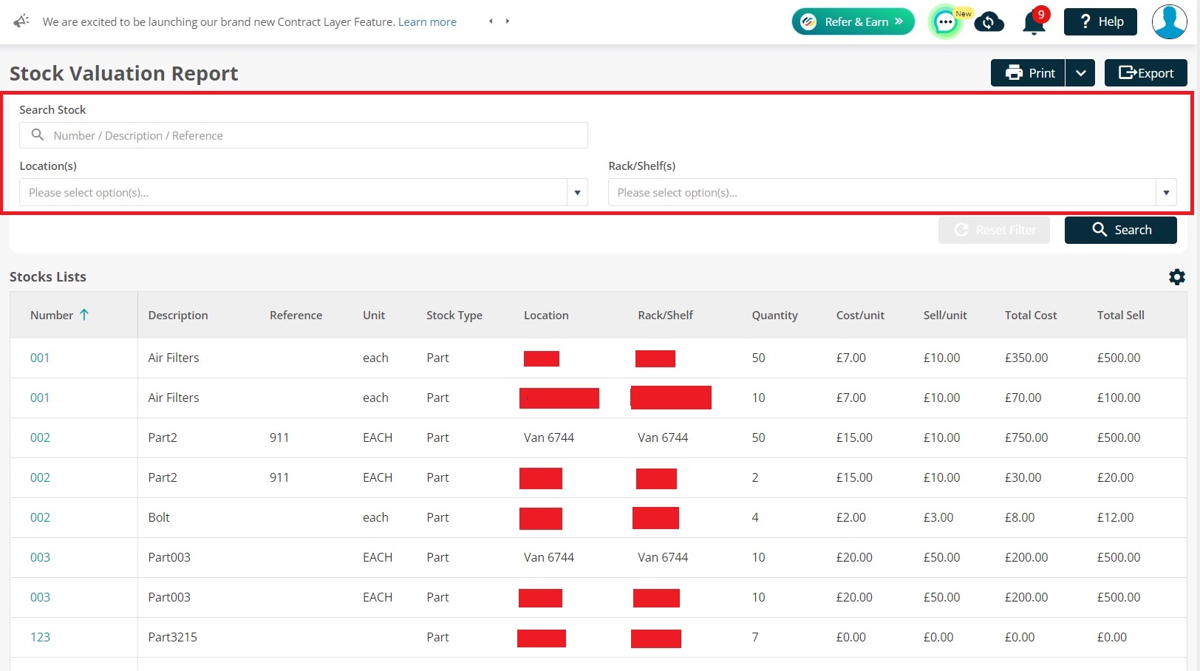
Task: Sort by Total Cost column header
Action: 1031,315
